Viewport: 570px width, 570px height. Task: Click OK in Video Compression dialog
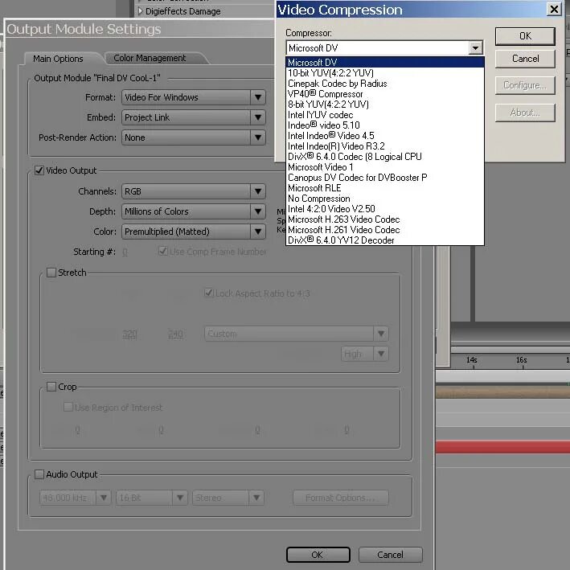[x=525, y=36]
